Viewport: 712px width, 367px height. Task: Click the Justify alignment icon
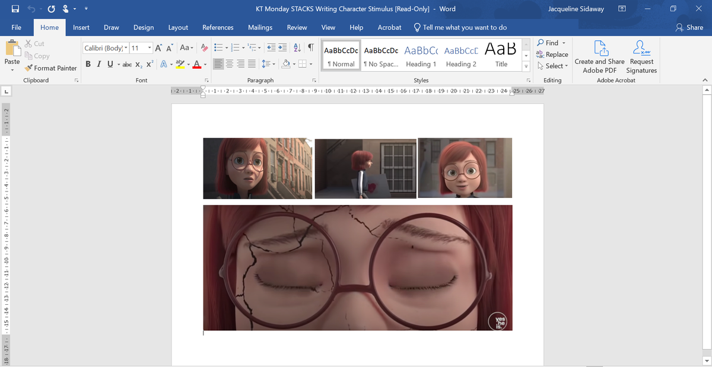[x=252, y=64]
